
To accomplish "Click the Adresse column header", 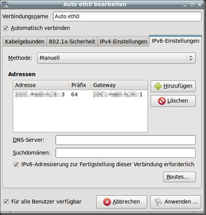I will pos(41,85).
